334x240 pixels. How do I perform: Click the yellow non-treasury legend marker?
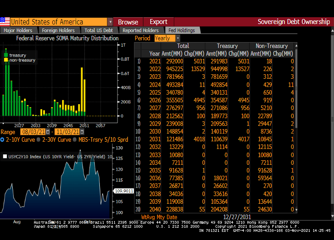point(6,60)
